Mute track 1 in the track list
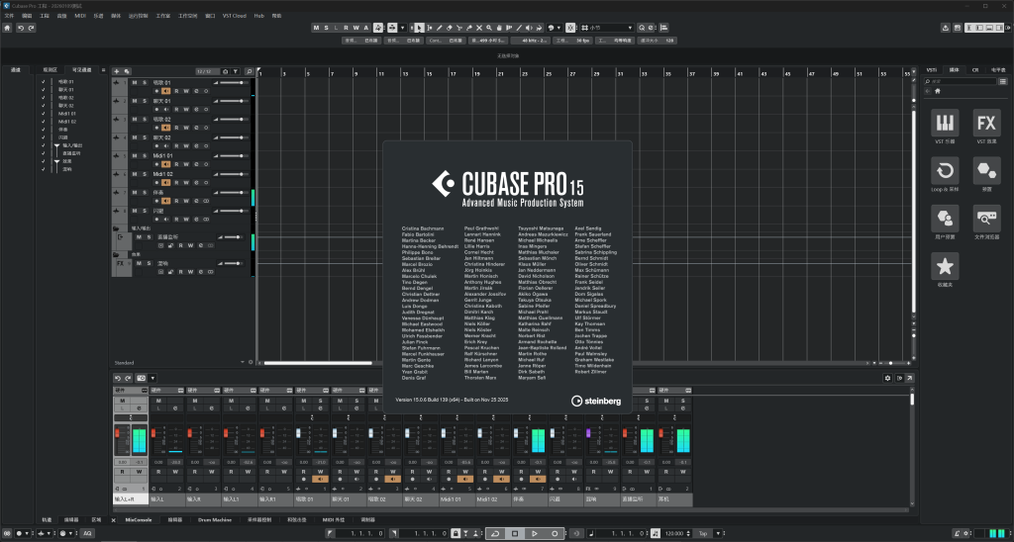This screenshot has width=1014, height=542. coord(135,83)
